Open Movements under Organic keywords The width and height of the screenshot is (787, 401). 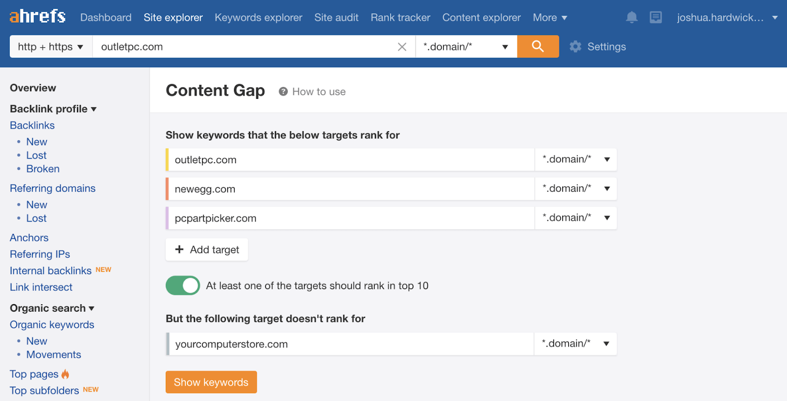[54, 354]
